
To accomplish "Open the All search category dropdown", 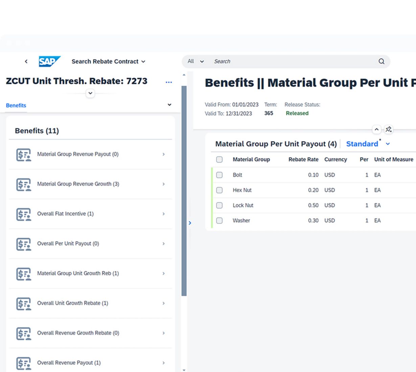I will click(195, 62).
